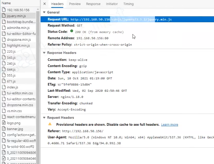Click the fa-solid-900.woff2 file icon
The height and width of the screenshot is (164, 214).
(x=4, y=147)
